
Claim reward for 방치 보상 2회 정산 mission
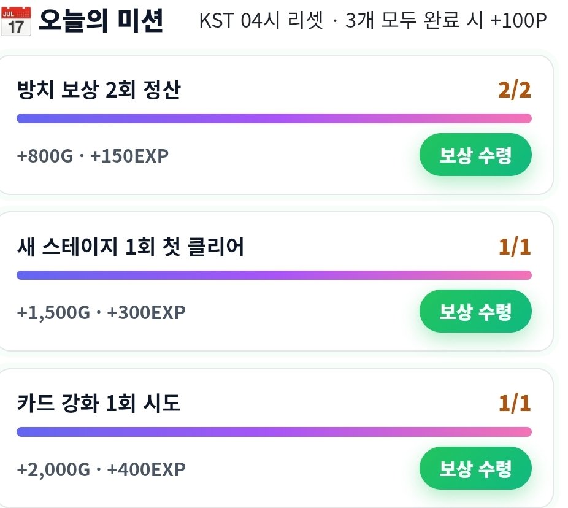pos(475,155)
